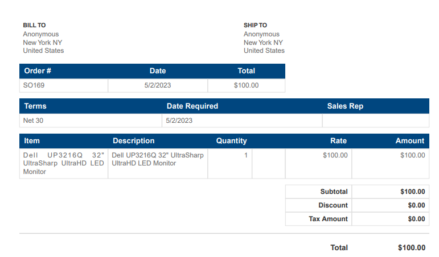The image size is (439, 257).
Task: Select the Net 30 terms cell
Action: pyautogui.click(x=91, y=121)
